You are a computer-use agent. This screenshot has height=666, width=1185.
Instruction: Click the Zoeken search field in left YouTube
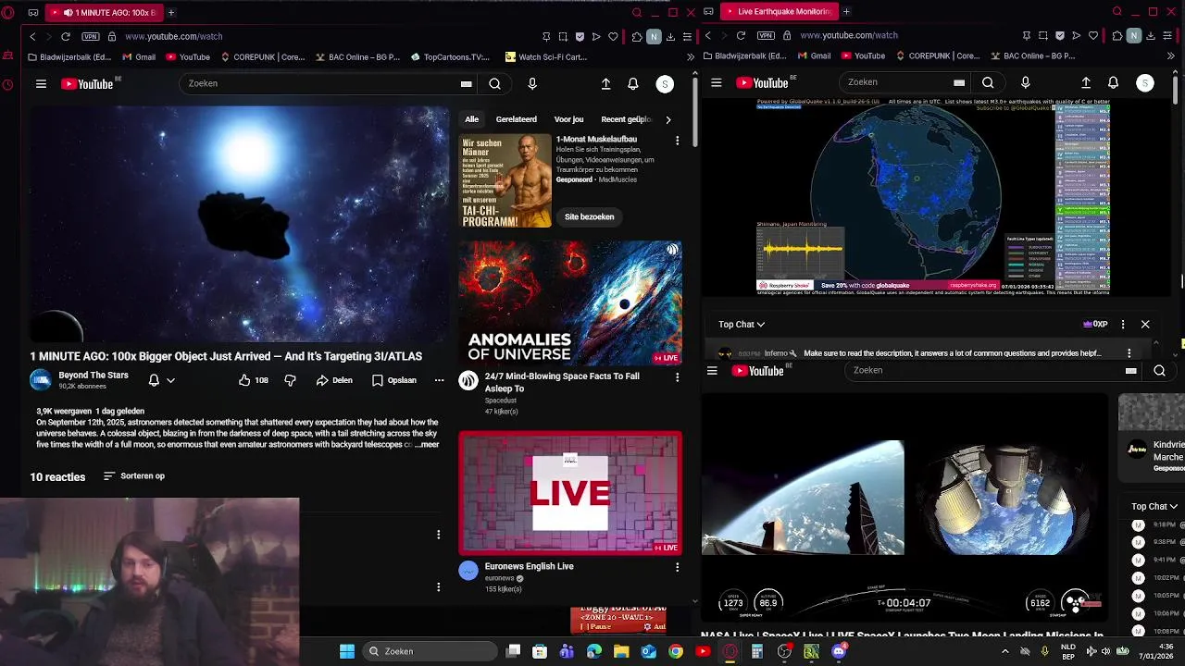pyautogui.click(x=319, y=84)
